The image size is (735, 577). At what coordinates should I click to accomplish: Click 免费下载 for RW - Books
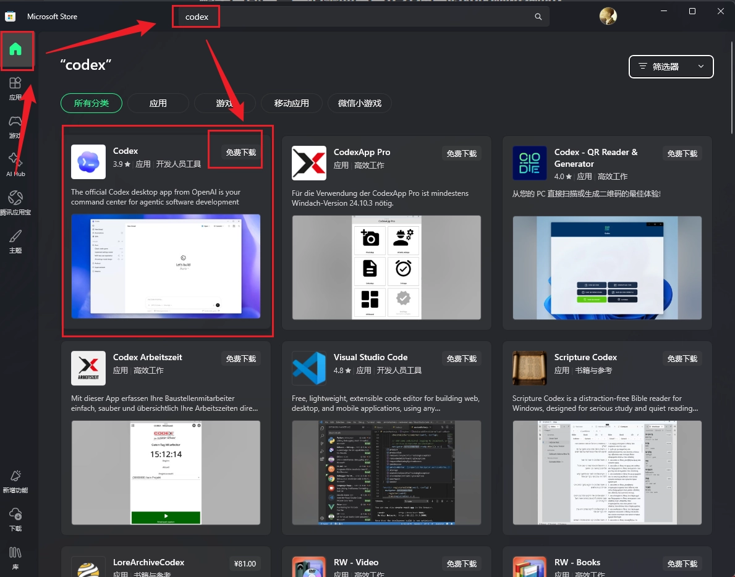(682, 564)
